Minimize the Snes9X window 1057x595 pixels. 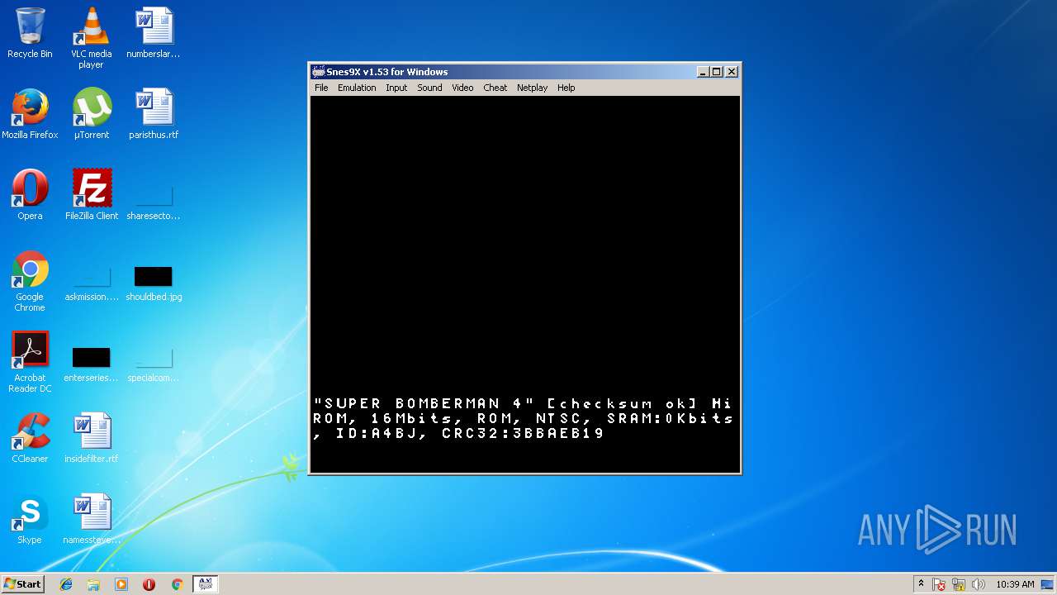pos(703,72)
